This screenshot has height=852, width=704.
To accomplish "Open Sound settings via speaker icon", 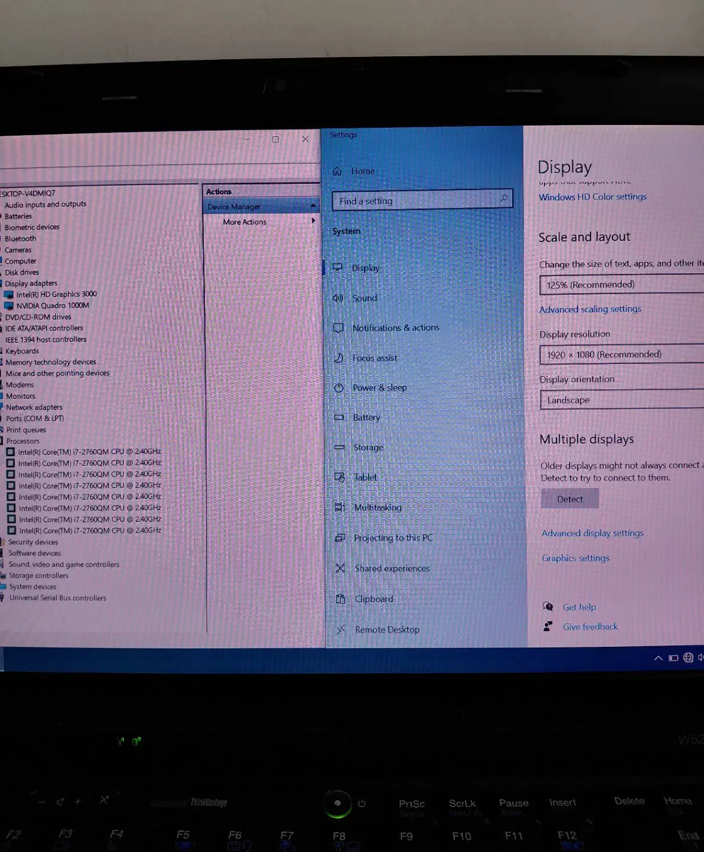I will point(338,298).
